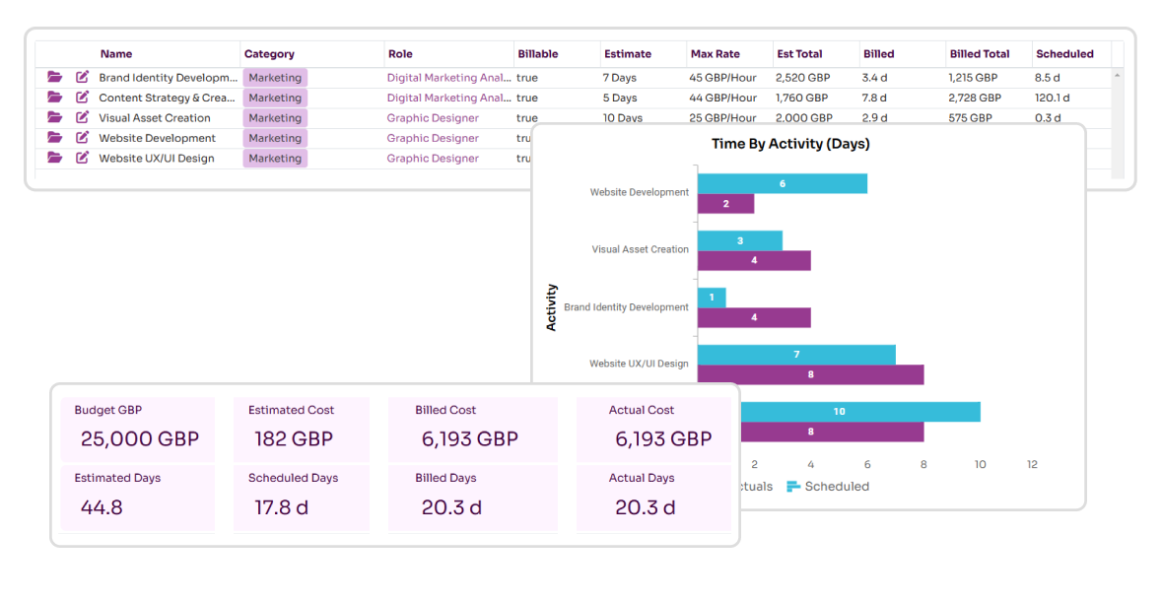Click the '7 Days' estimate cell
Screen dimensions: 1161x601
pos(619,78)
